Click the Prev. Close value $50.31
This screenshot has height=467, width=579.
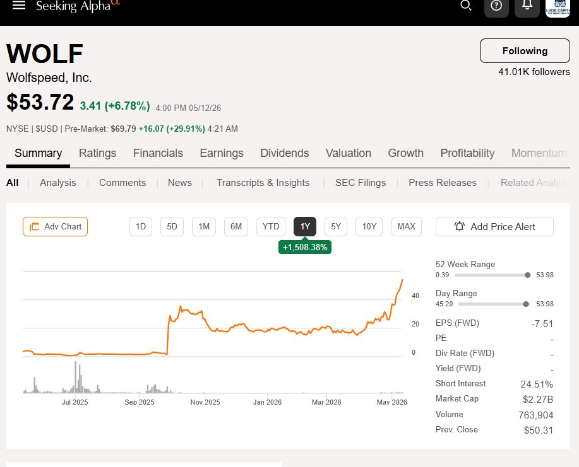pyautogui.click(x=539, y=430)
